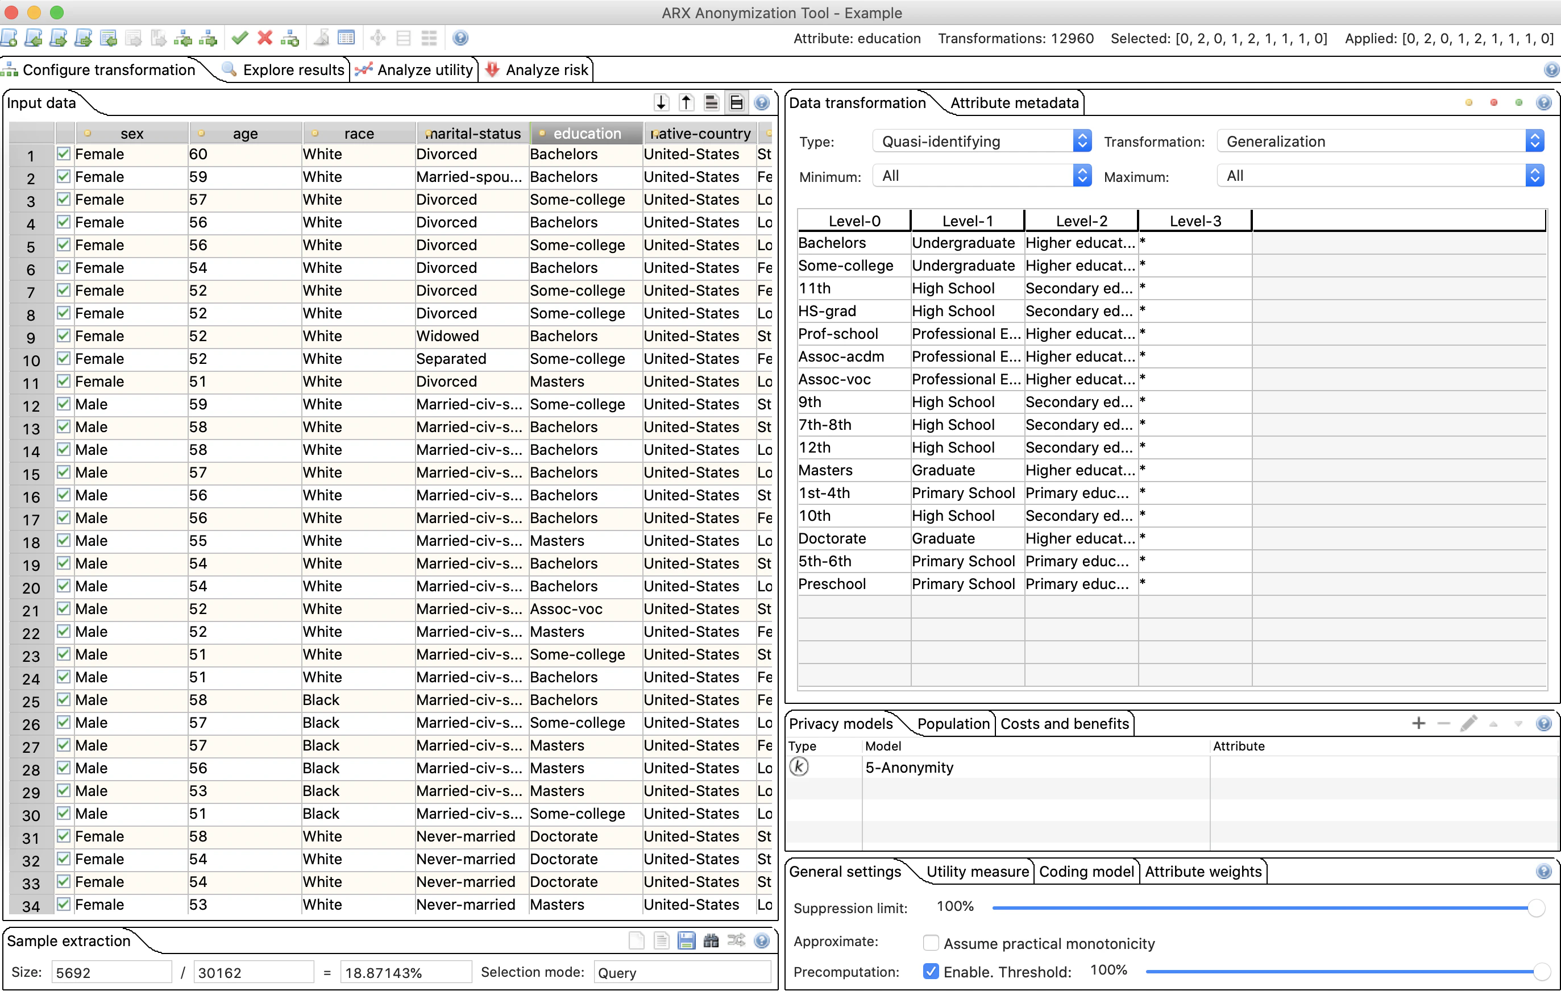This screenshot has height=995, width=1561.
Task: Sort input data ascending with down-arrow icon
Action: point(661,102)
